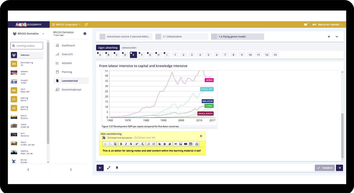Insert special character with omega icon

point(197,144)
